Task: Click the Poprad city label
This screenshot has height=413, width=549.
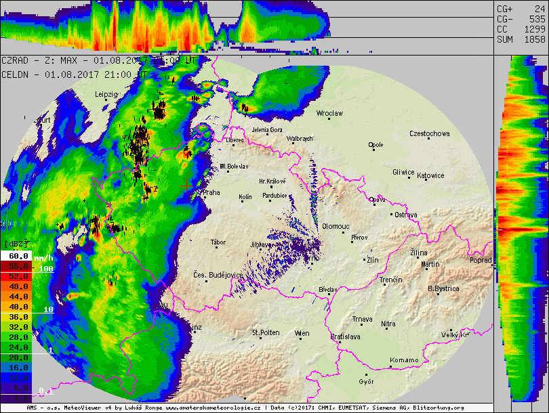Action: pyautogui.click(x=481, y=260)
